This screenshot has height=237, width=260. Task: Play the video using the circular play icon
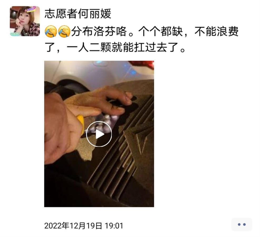[x=99, y=134]
